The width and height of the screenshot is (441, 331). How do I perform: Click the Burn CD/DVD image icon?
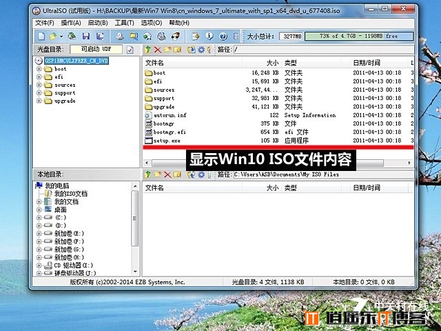point(176,36)
